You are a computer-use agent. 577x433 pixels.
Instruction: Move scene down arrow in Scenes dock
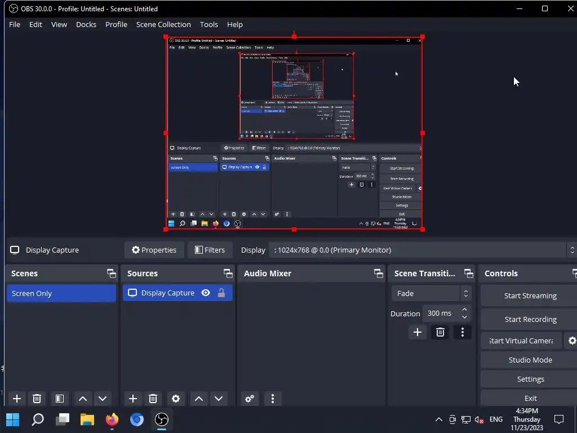(103, 399)
